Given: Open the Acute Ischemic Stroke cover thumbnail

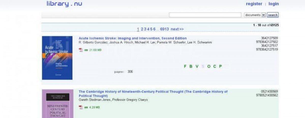Looking at the screenshot, I should (57, 58).
